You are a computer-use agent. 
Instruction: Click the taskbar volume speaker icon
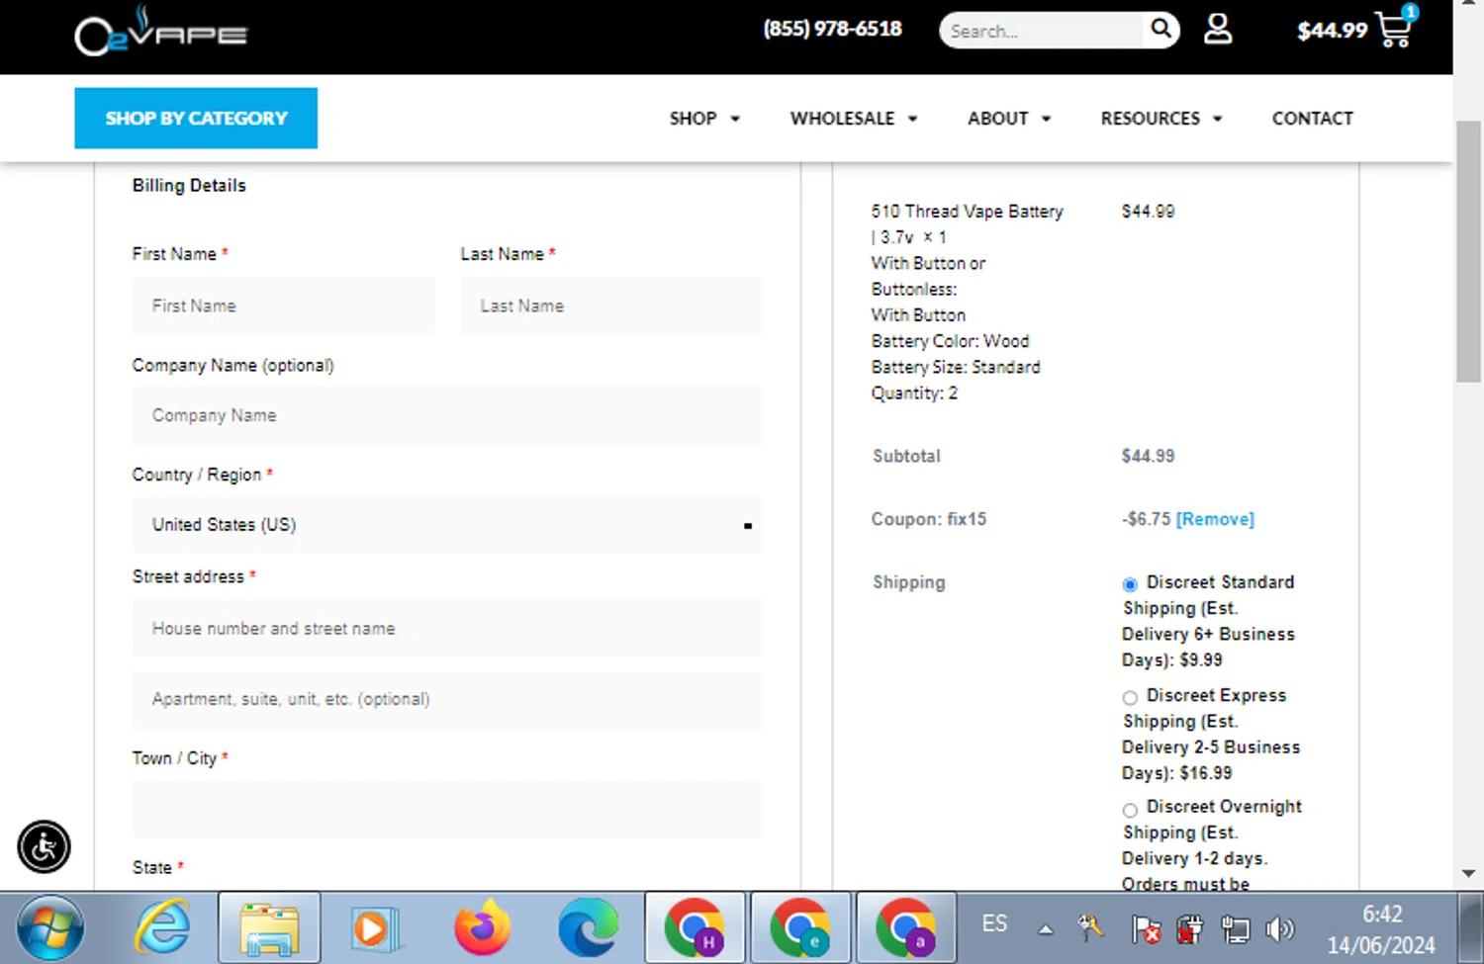(x=1280, y=928)
